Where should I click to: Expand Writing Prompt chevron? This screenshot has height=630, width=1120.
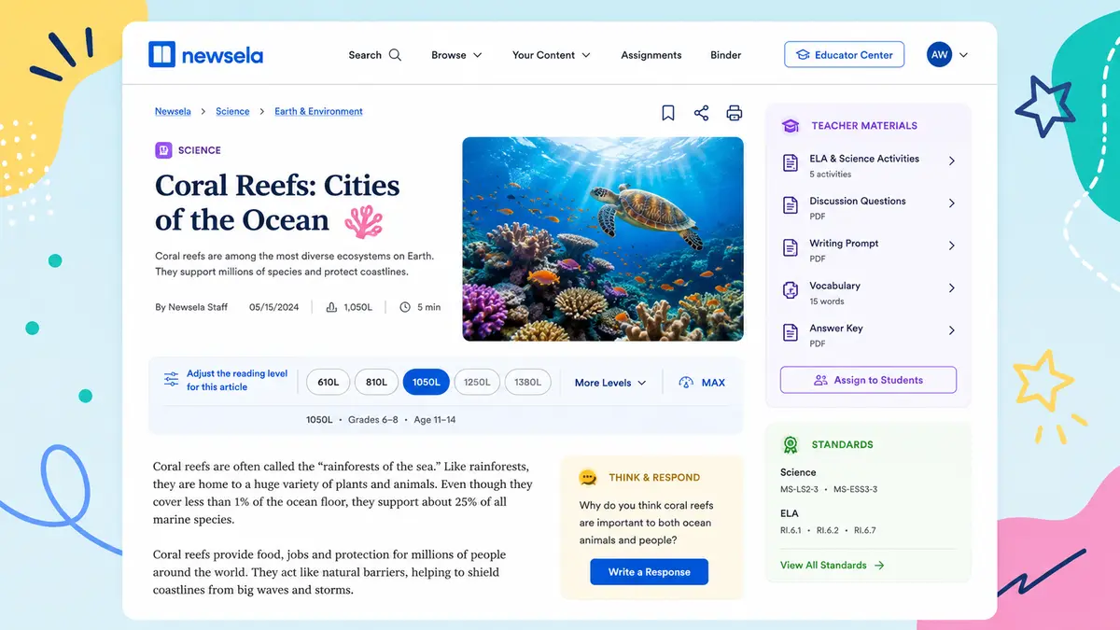pos(952,245)
